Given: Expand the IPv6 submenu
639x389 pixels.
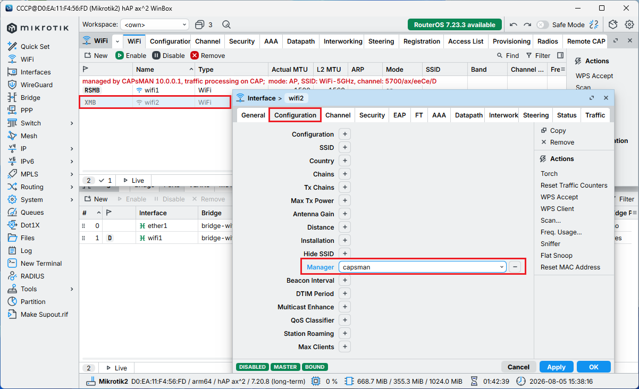Looking at the screenshot, I should [x=72, y=161].
